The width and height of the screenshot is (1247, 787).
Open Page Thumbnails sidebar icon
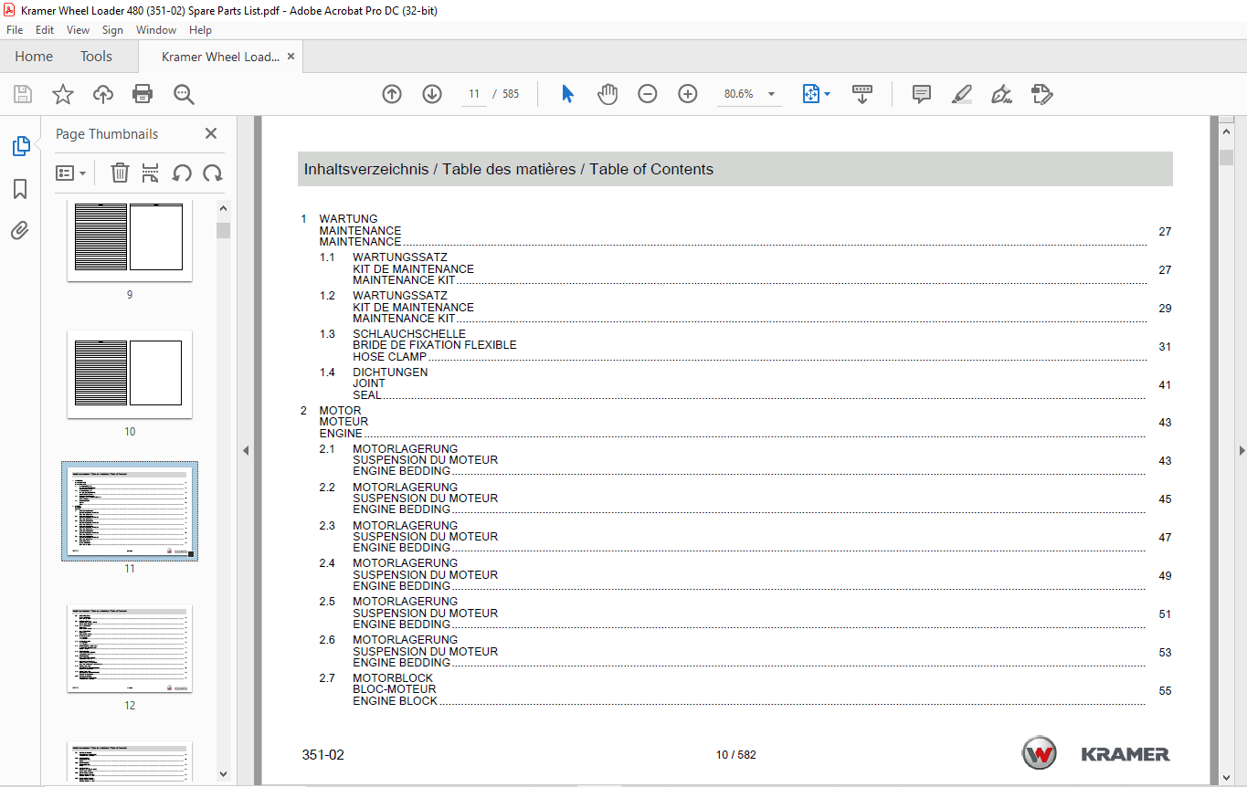20,146
